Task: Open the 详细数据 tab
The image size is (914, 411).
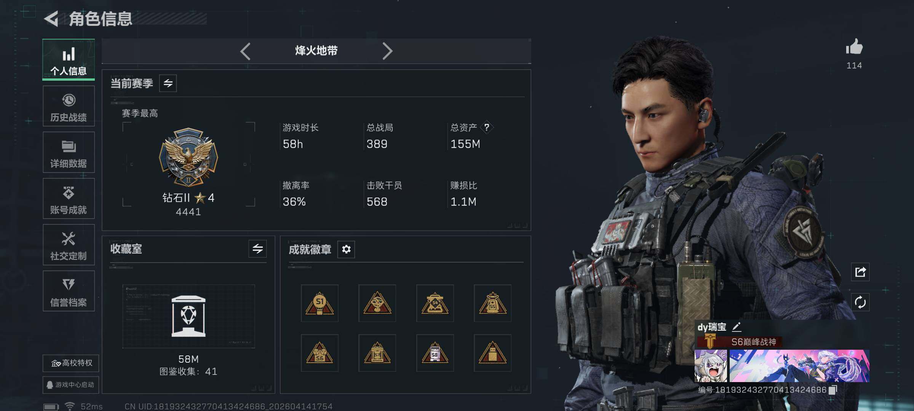Action: (x=69, y=152)
